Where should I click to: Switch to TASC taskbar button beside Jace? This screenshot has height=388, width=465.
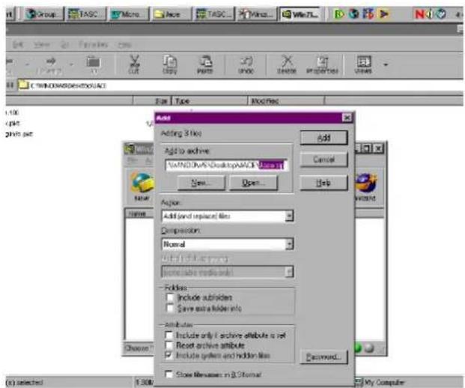[x=213, y=14]
